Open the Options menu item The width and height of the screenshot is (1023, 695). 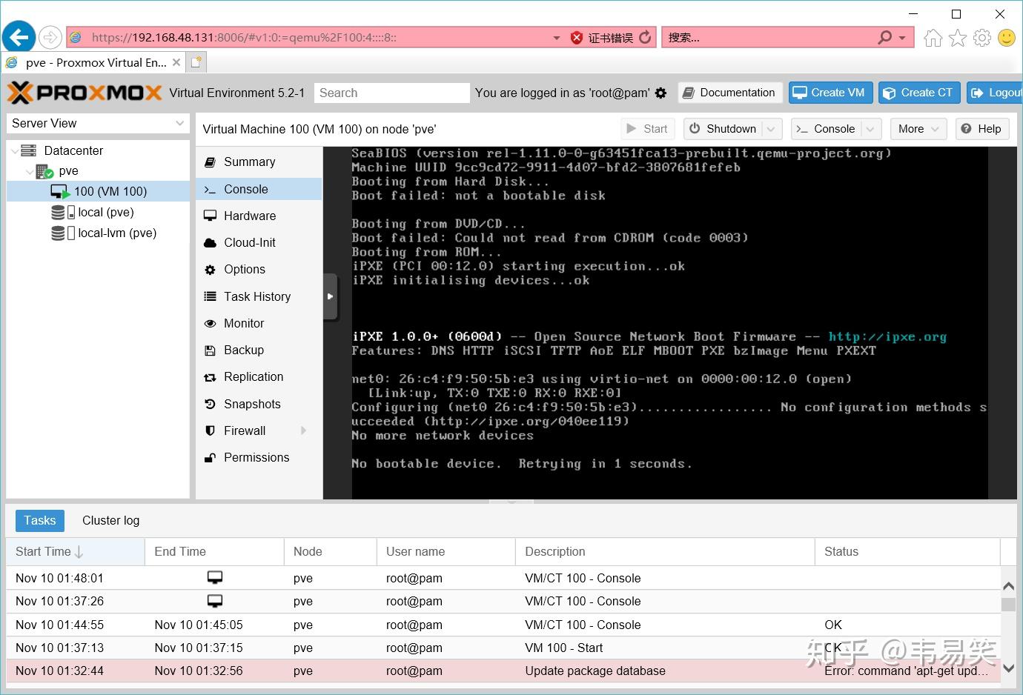[259, 269]
